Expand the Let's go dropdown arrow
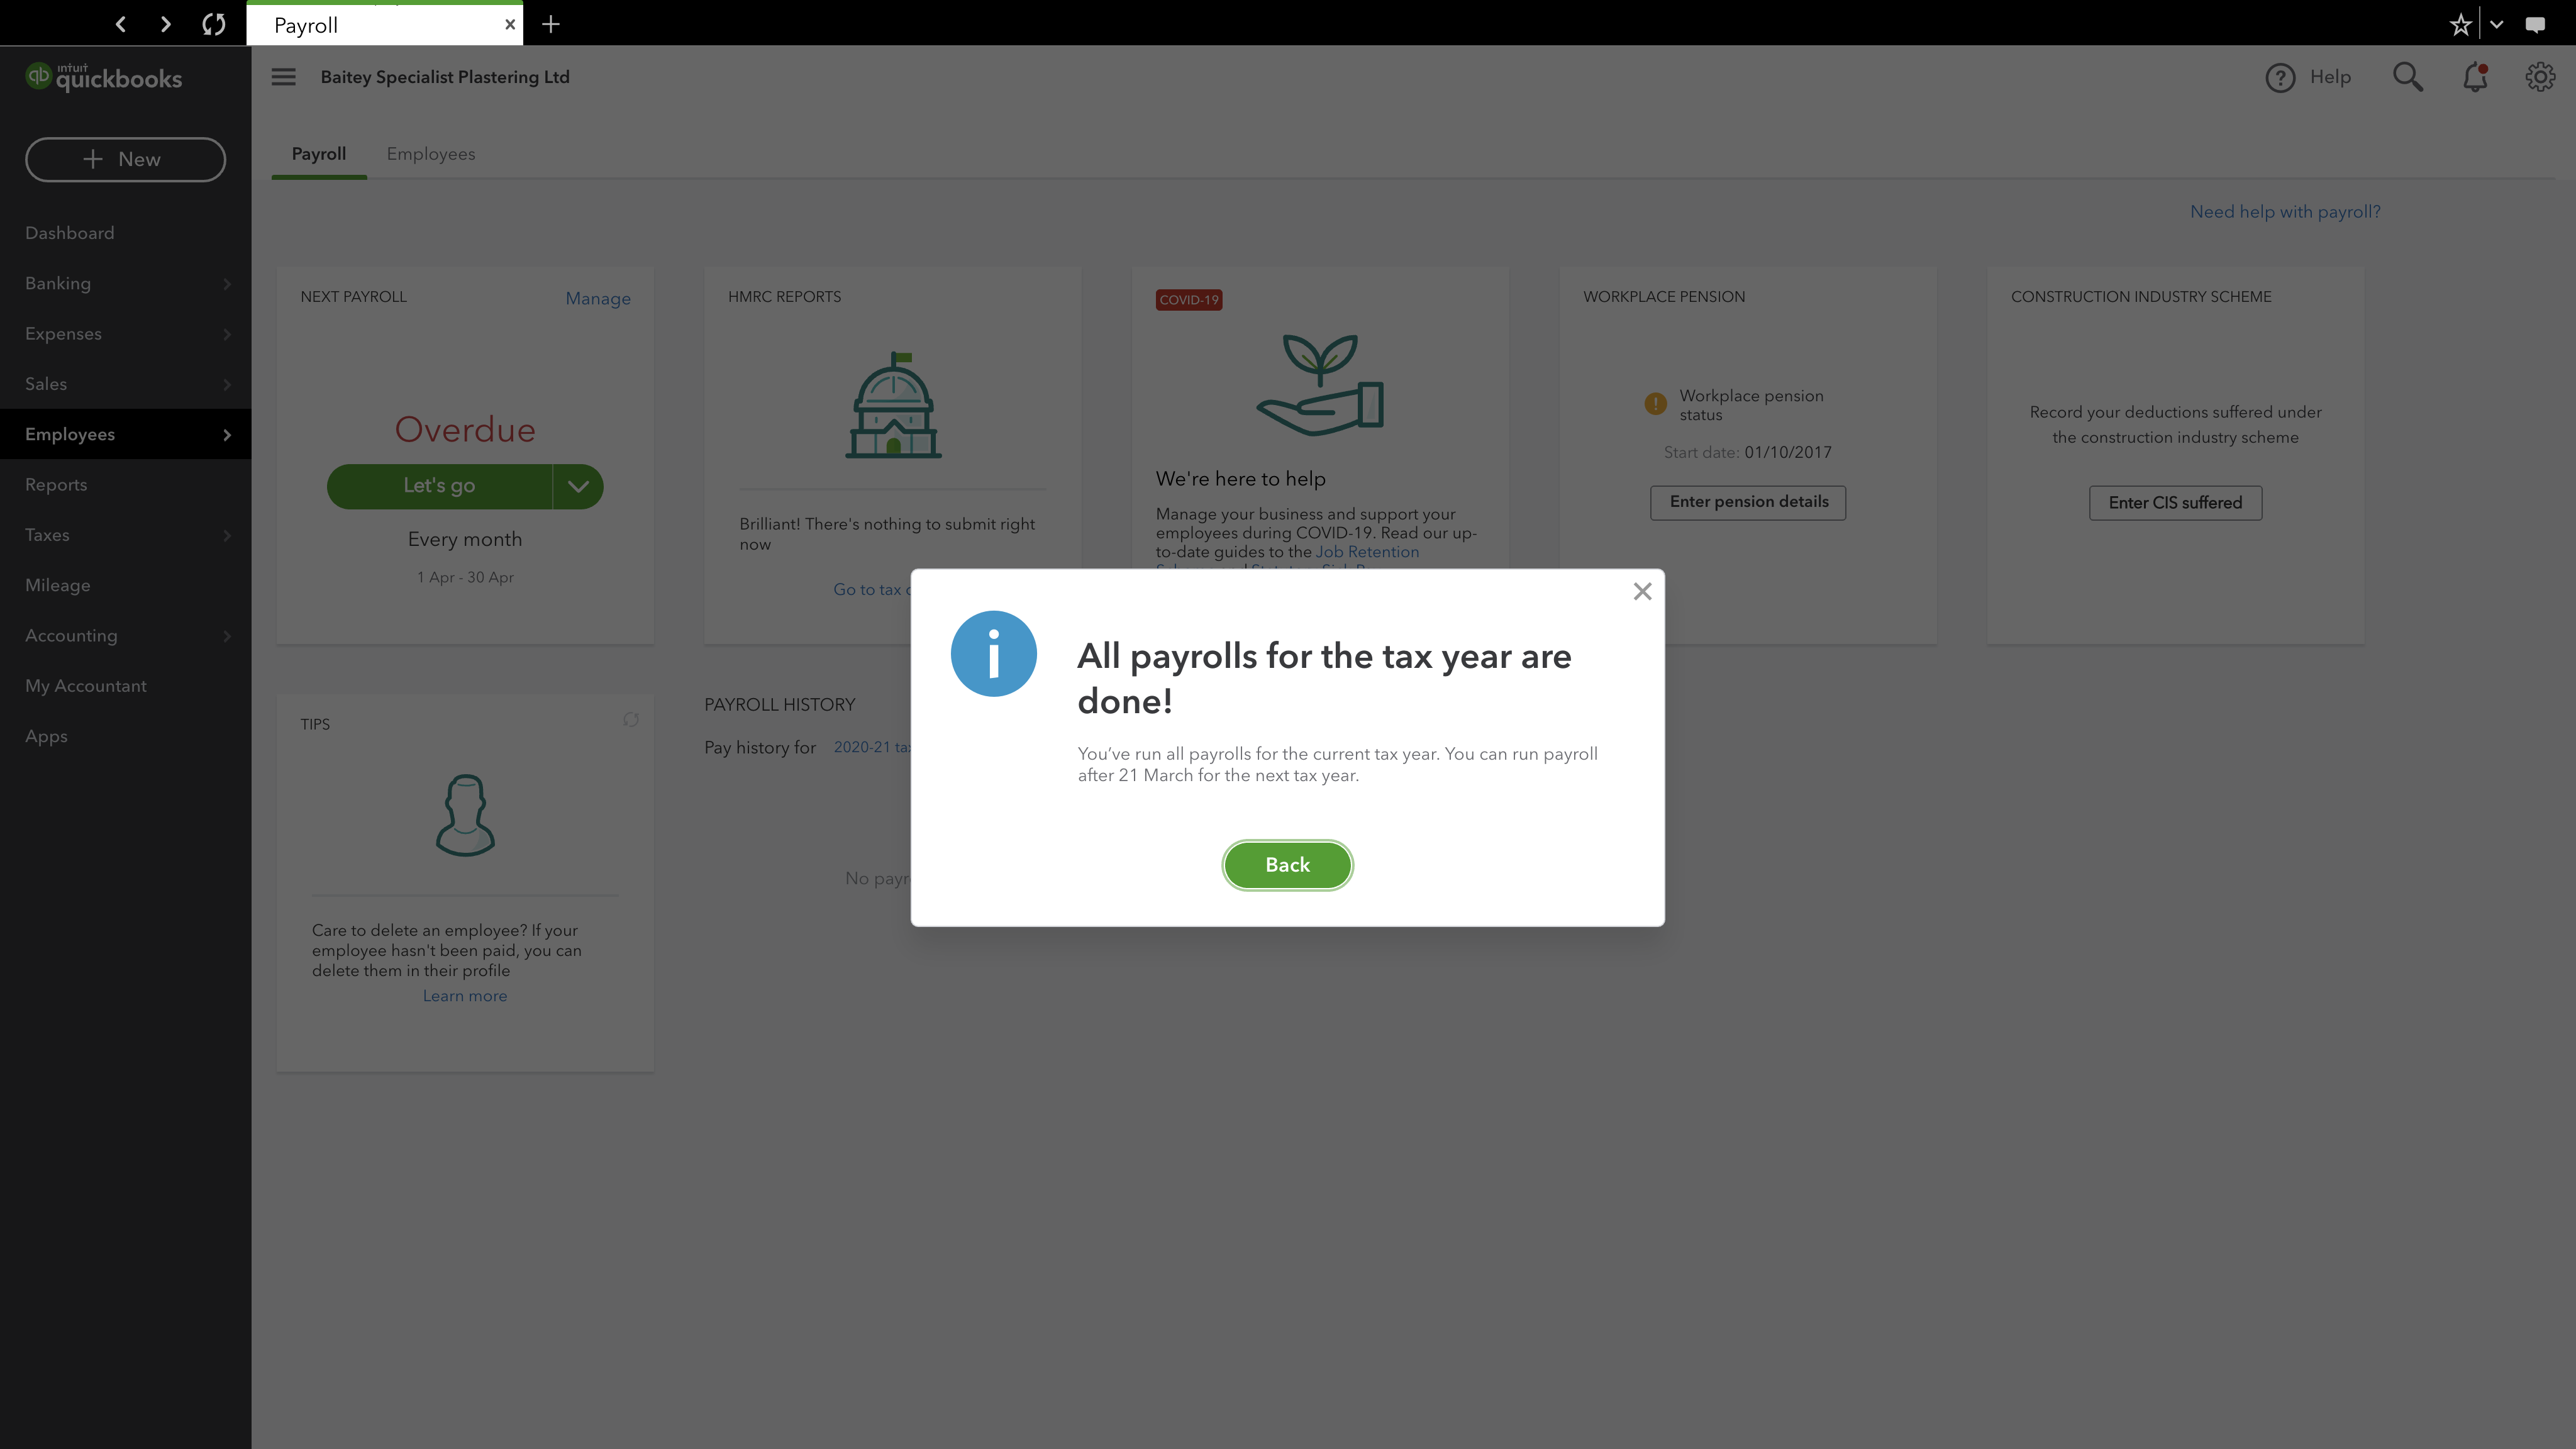The height and width of the screenshot is (1449, 2576). 578,486
